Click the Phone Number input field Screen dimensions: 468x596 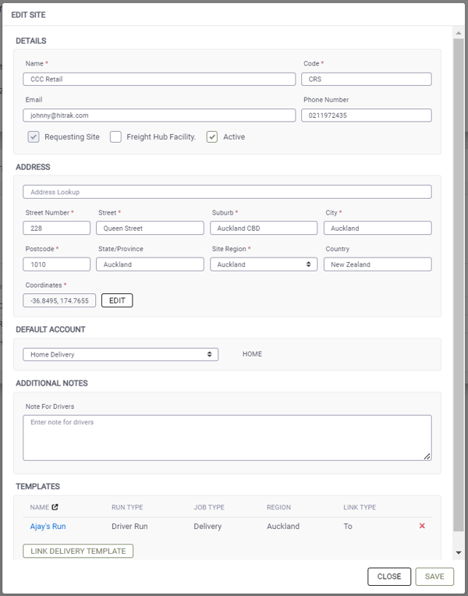[x=367, y=115]
